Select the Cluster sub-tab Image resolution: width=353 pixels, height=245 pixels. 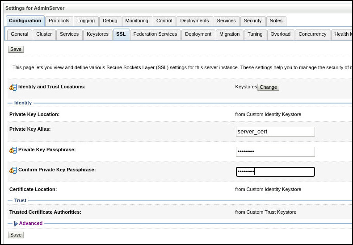[x=44, y=34]
